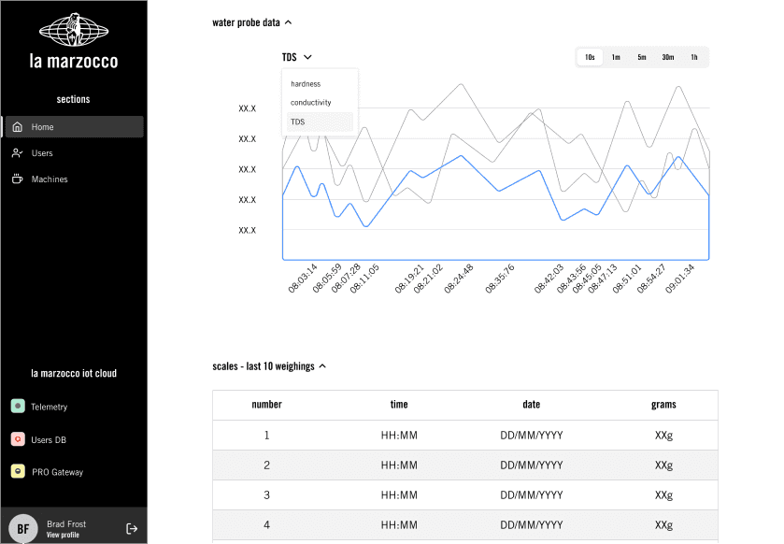784x544 pixels.
Task: Click the 08:35:76 chart time label
Action: 500,279
